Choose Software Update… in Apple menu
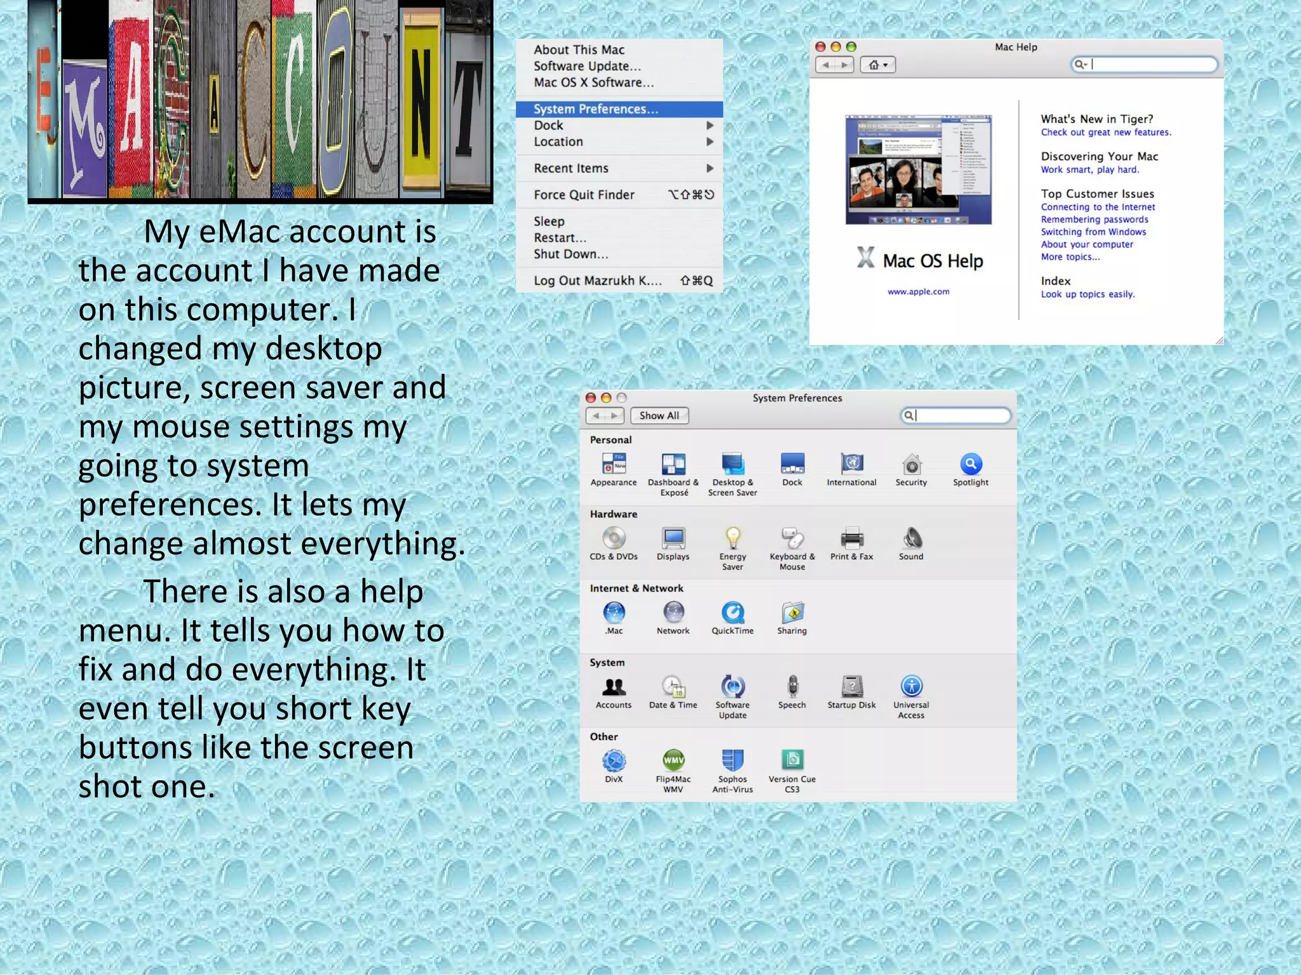Viewport: 1301px width, 975px height. [619, 66]
